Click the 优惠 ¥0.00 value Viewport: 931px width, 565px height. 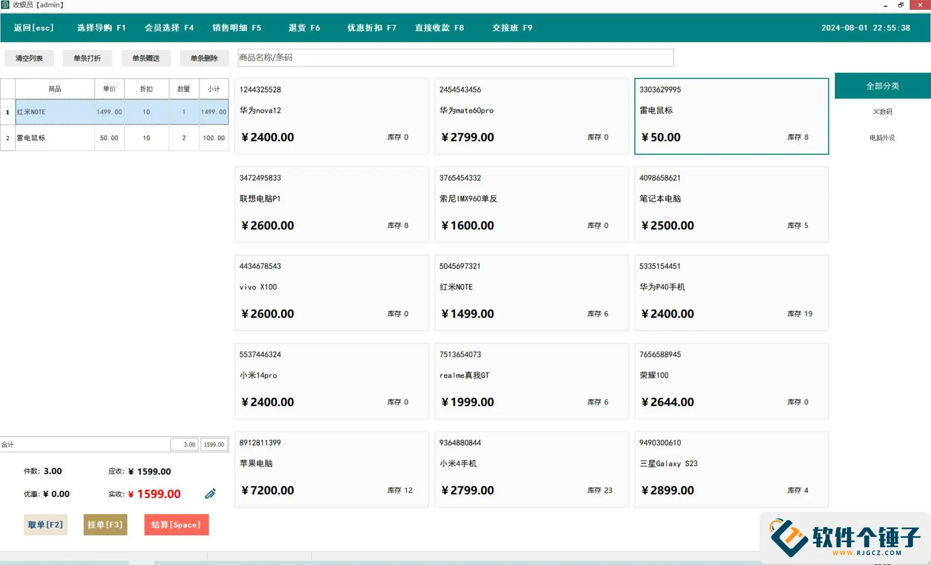click(56, 494)
